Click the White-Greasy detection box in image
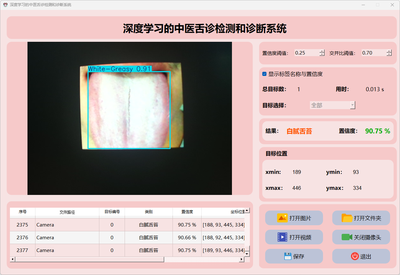Screen dimensions: 400x275 pyautogui.click(x=129, y=110)
